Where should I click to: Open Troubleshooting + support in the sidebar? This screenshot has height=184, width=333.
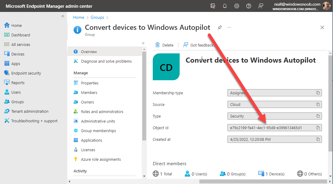point(34,121)
